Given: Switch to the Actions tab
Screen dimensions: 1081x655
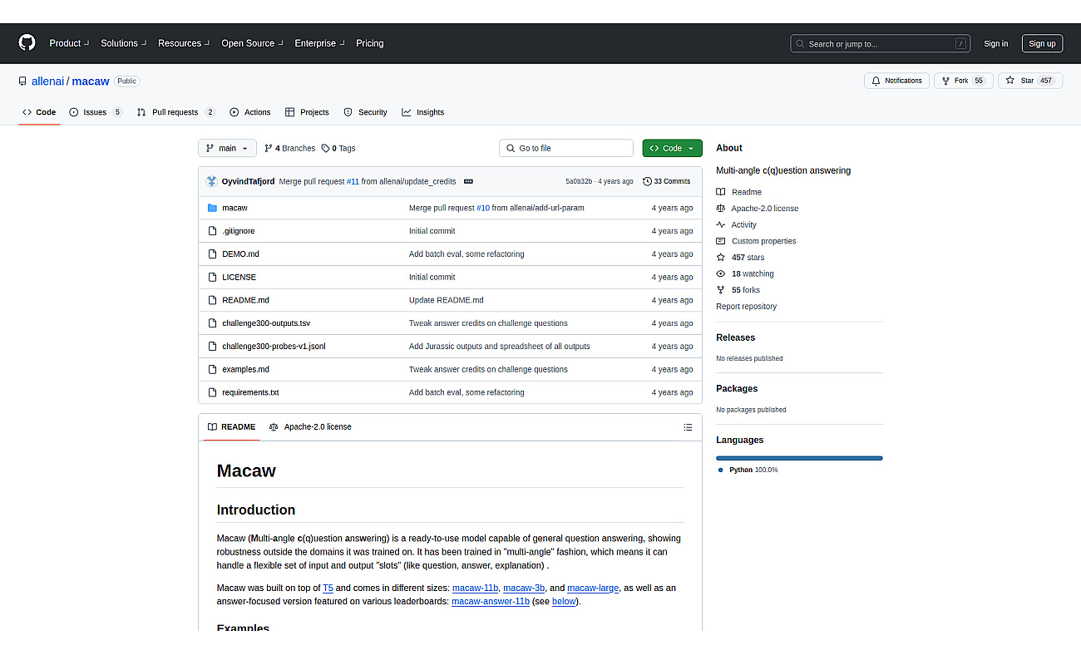Looking at the screenshot, I should click(x=250, y=112).
